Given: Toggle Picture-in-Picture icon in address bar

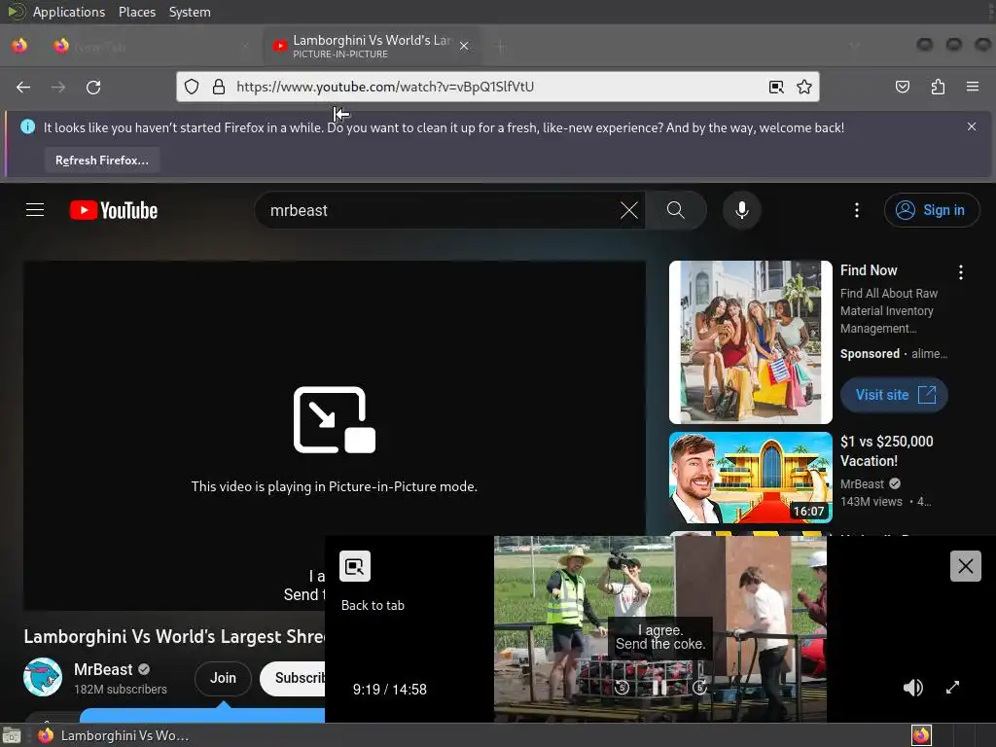Looking at the screenshot, I should click(776, 87).
